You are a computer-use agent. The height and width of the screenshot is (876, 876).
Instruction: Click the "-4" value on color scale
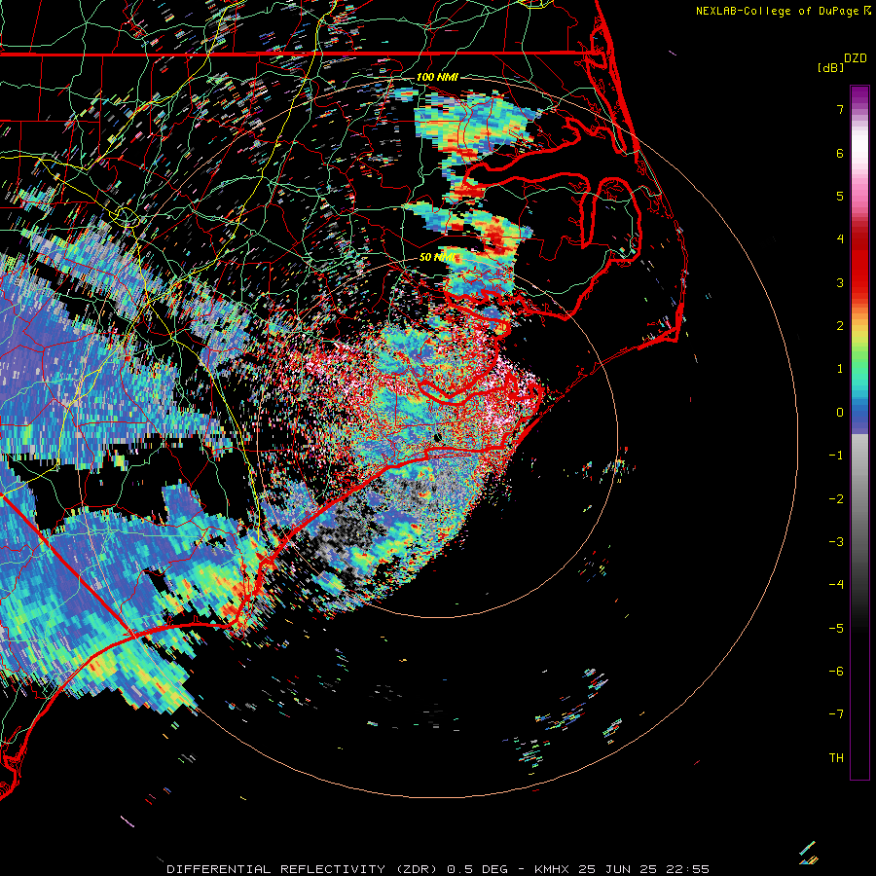point(836,585)
